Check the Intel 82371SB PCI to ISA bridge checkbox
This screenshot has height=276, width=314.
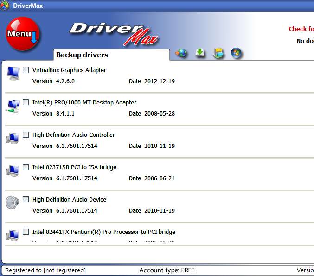click(26, 167)
